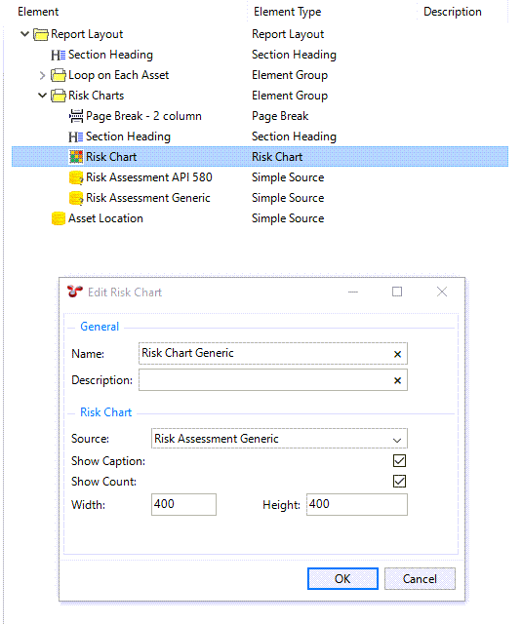Click the Element Type column header
This screenshot has height=624, width=522.
tap(288, 12)
